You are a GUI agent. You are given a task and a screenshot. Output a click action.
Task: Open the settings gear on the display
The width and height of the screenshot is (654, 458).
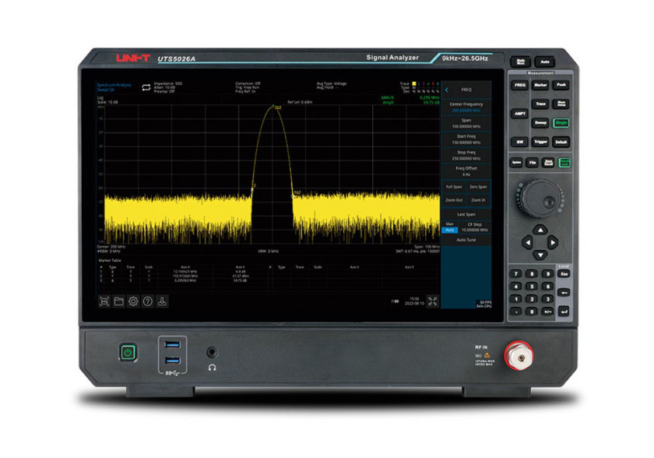pos(133,301)
